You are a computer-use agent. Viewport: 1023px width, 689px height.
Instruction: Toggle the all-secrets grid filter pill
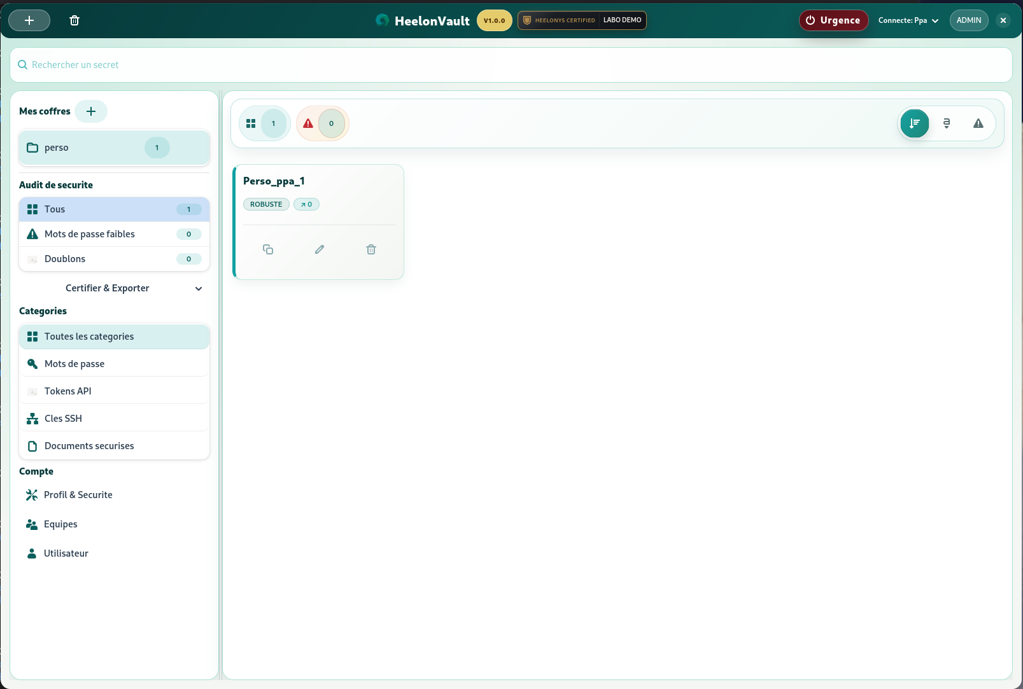click(x=264, y=123)
